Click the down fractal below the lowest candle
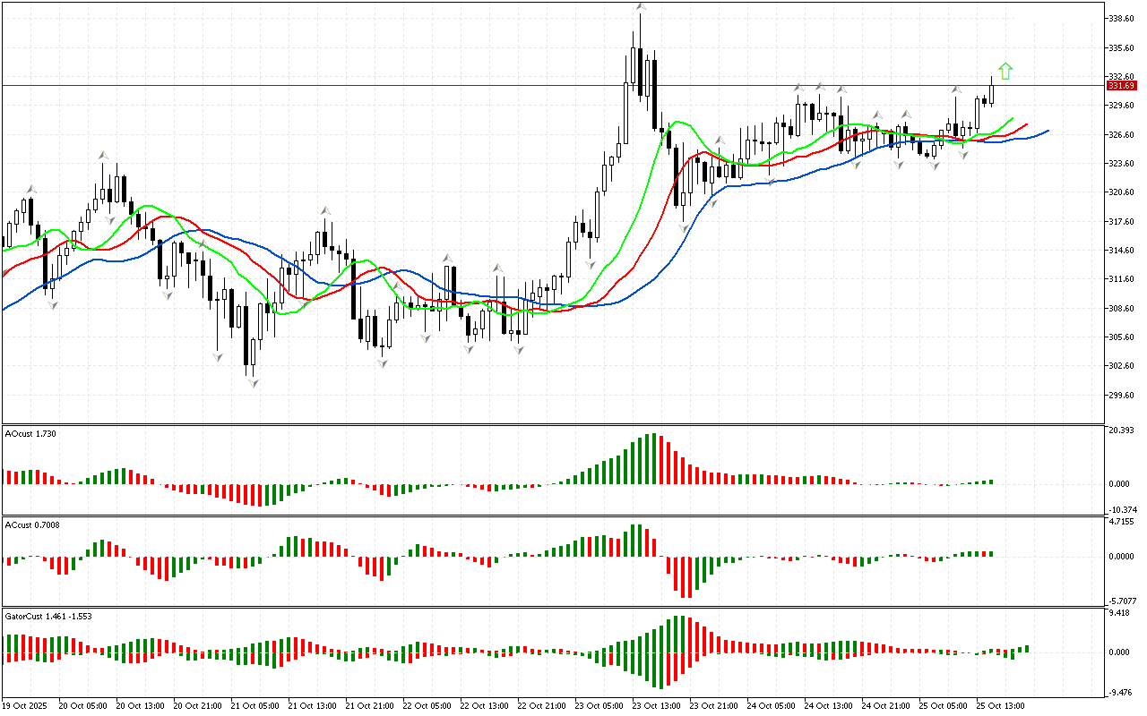Viewport: 1147px width, 716px height. click(x=254, y=383)
